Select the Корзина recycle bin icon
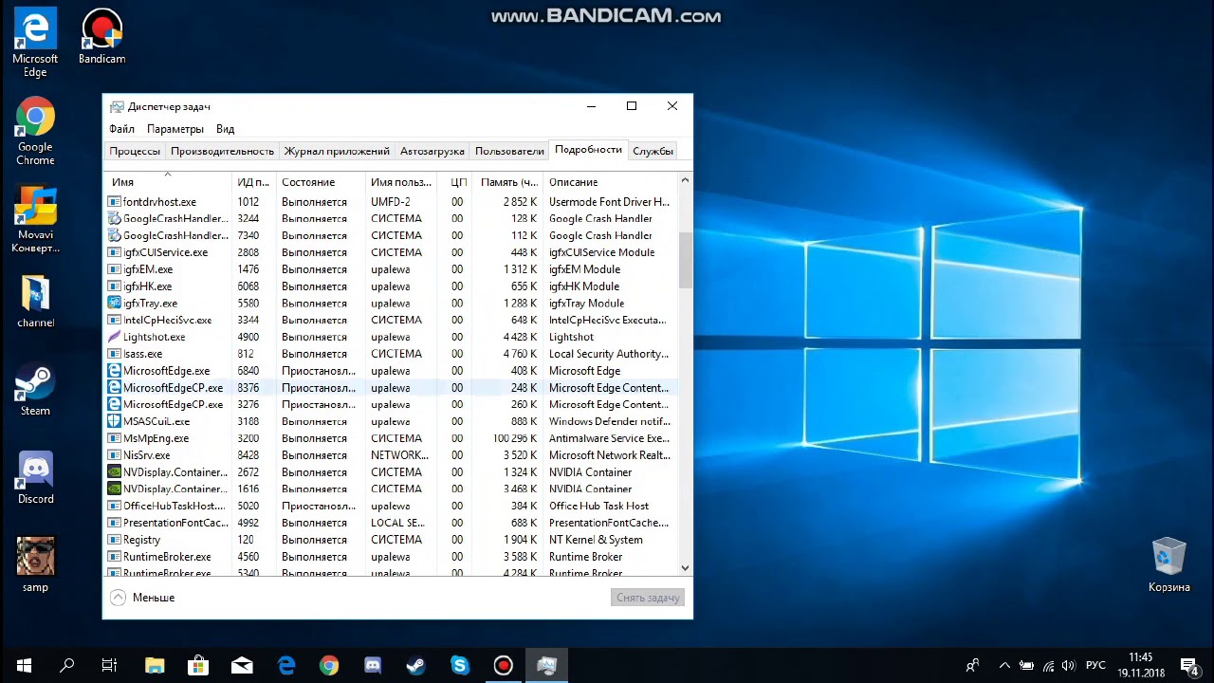Screen dimensions: 1214x683 (1168, 565)
